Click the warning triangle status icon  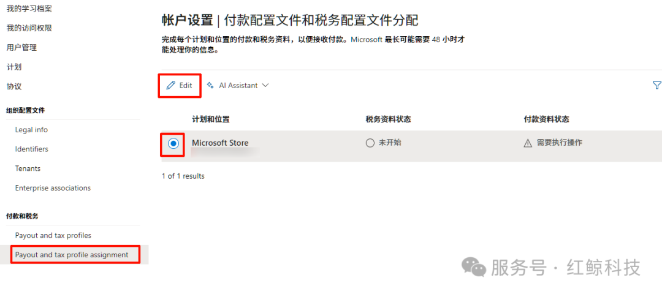coord(528,143)
